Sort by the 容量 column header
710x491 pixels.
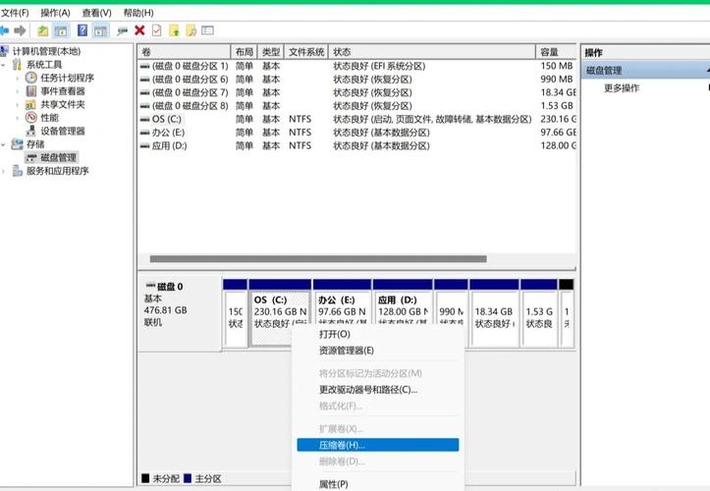coord(557,52)
